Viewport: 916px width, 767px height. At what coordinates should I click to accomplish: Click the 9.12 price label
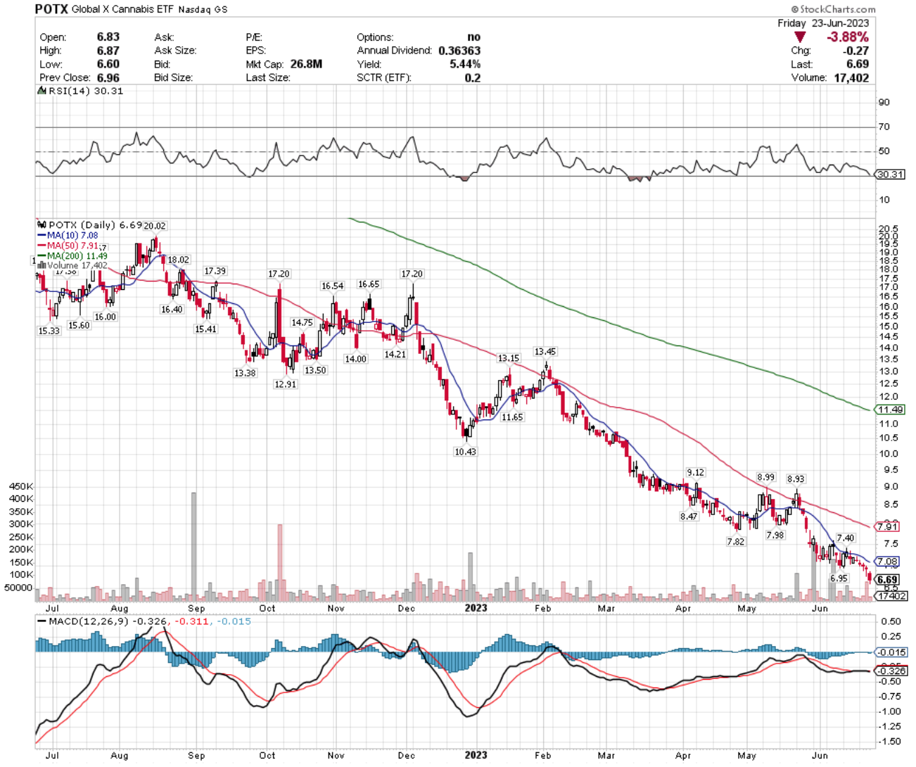click(696, 472)
